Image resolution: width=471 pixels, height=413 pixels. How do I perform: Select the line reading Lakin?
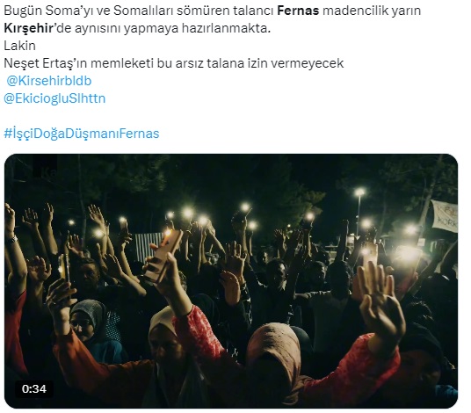click(x=20, y=46)
